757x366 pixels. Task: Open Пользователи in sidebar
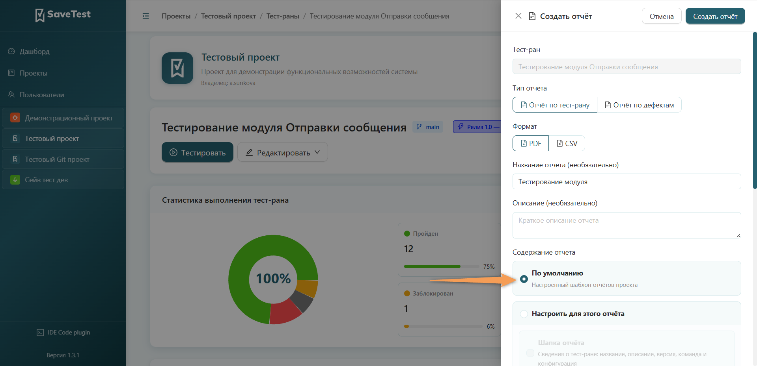(63, 94)
